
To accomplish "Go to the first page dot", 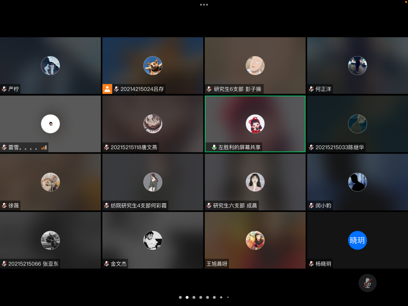I will [x=180, y=297].
